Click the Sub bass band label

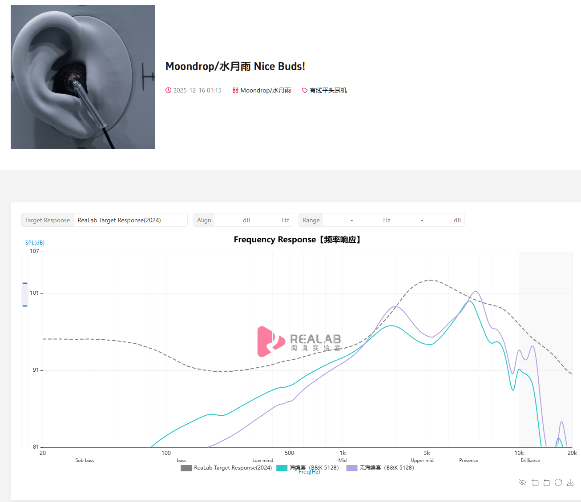[85, 461]
